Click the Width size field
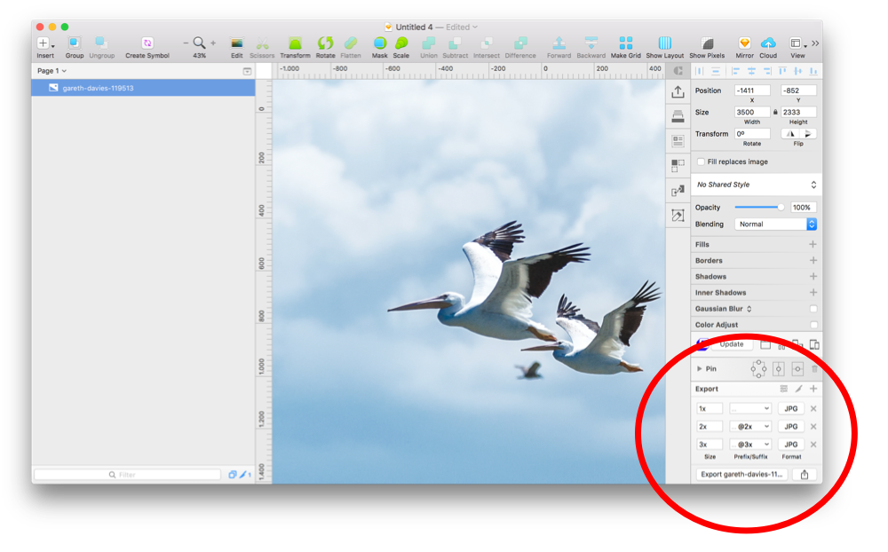Image resolution: width=888 pixels, height=552 pixels. [x=752, y=112]
